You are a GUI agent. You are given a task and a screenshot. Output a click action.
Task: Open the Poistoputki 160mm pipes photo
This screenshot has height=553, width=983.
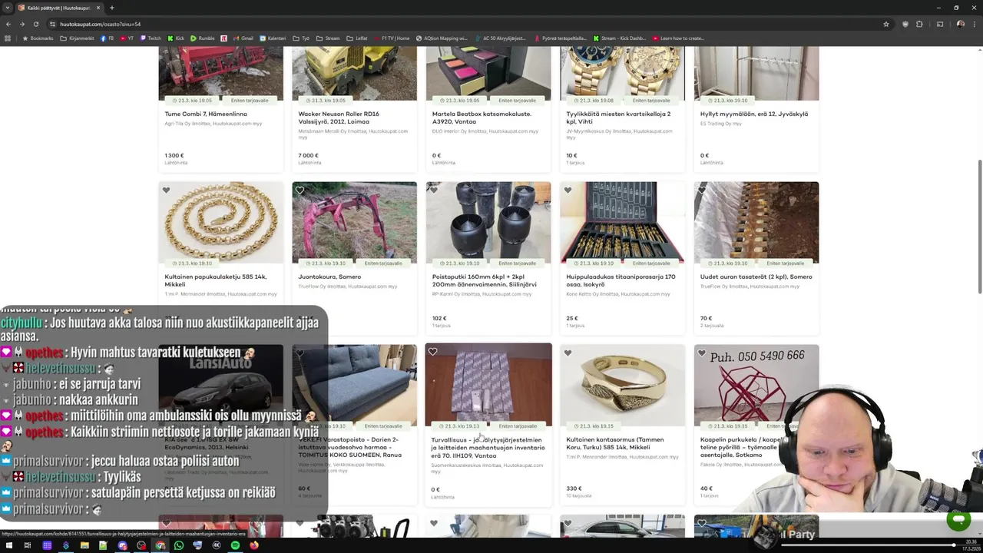click(x=488, y=223)
